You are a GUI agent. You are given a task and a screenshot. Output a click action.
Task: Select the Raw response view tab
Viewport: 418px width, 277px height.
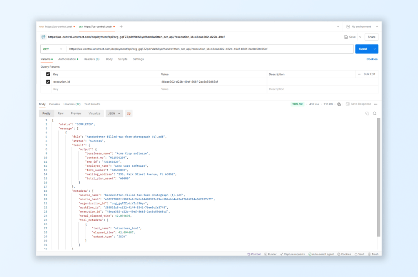tap(60, 113)
